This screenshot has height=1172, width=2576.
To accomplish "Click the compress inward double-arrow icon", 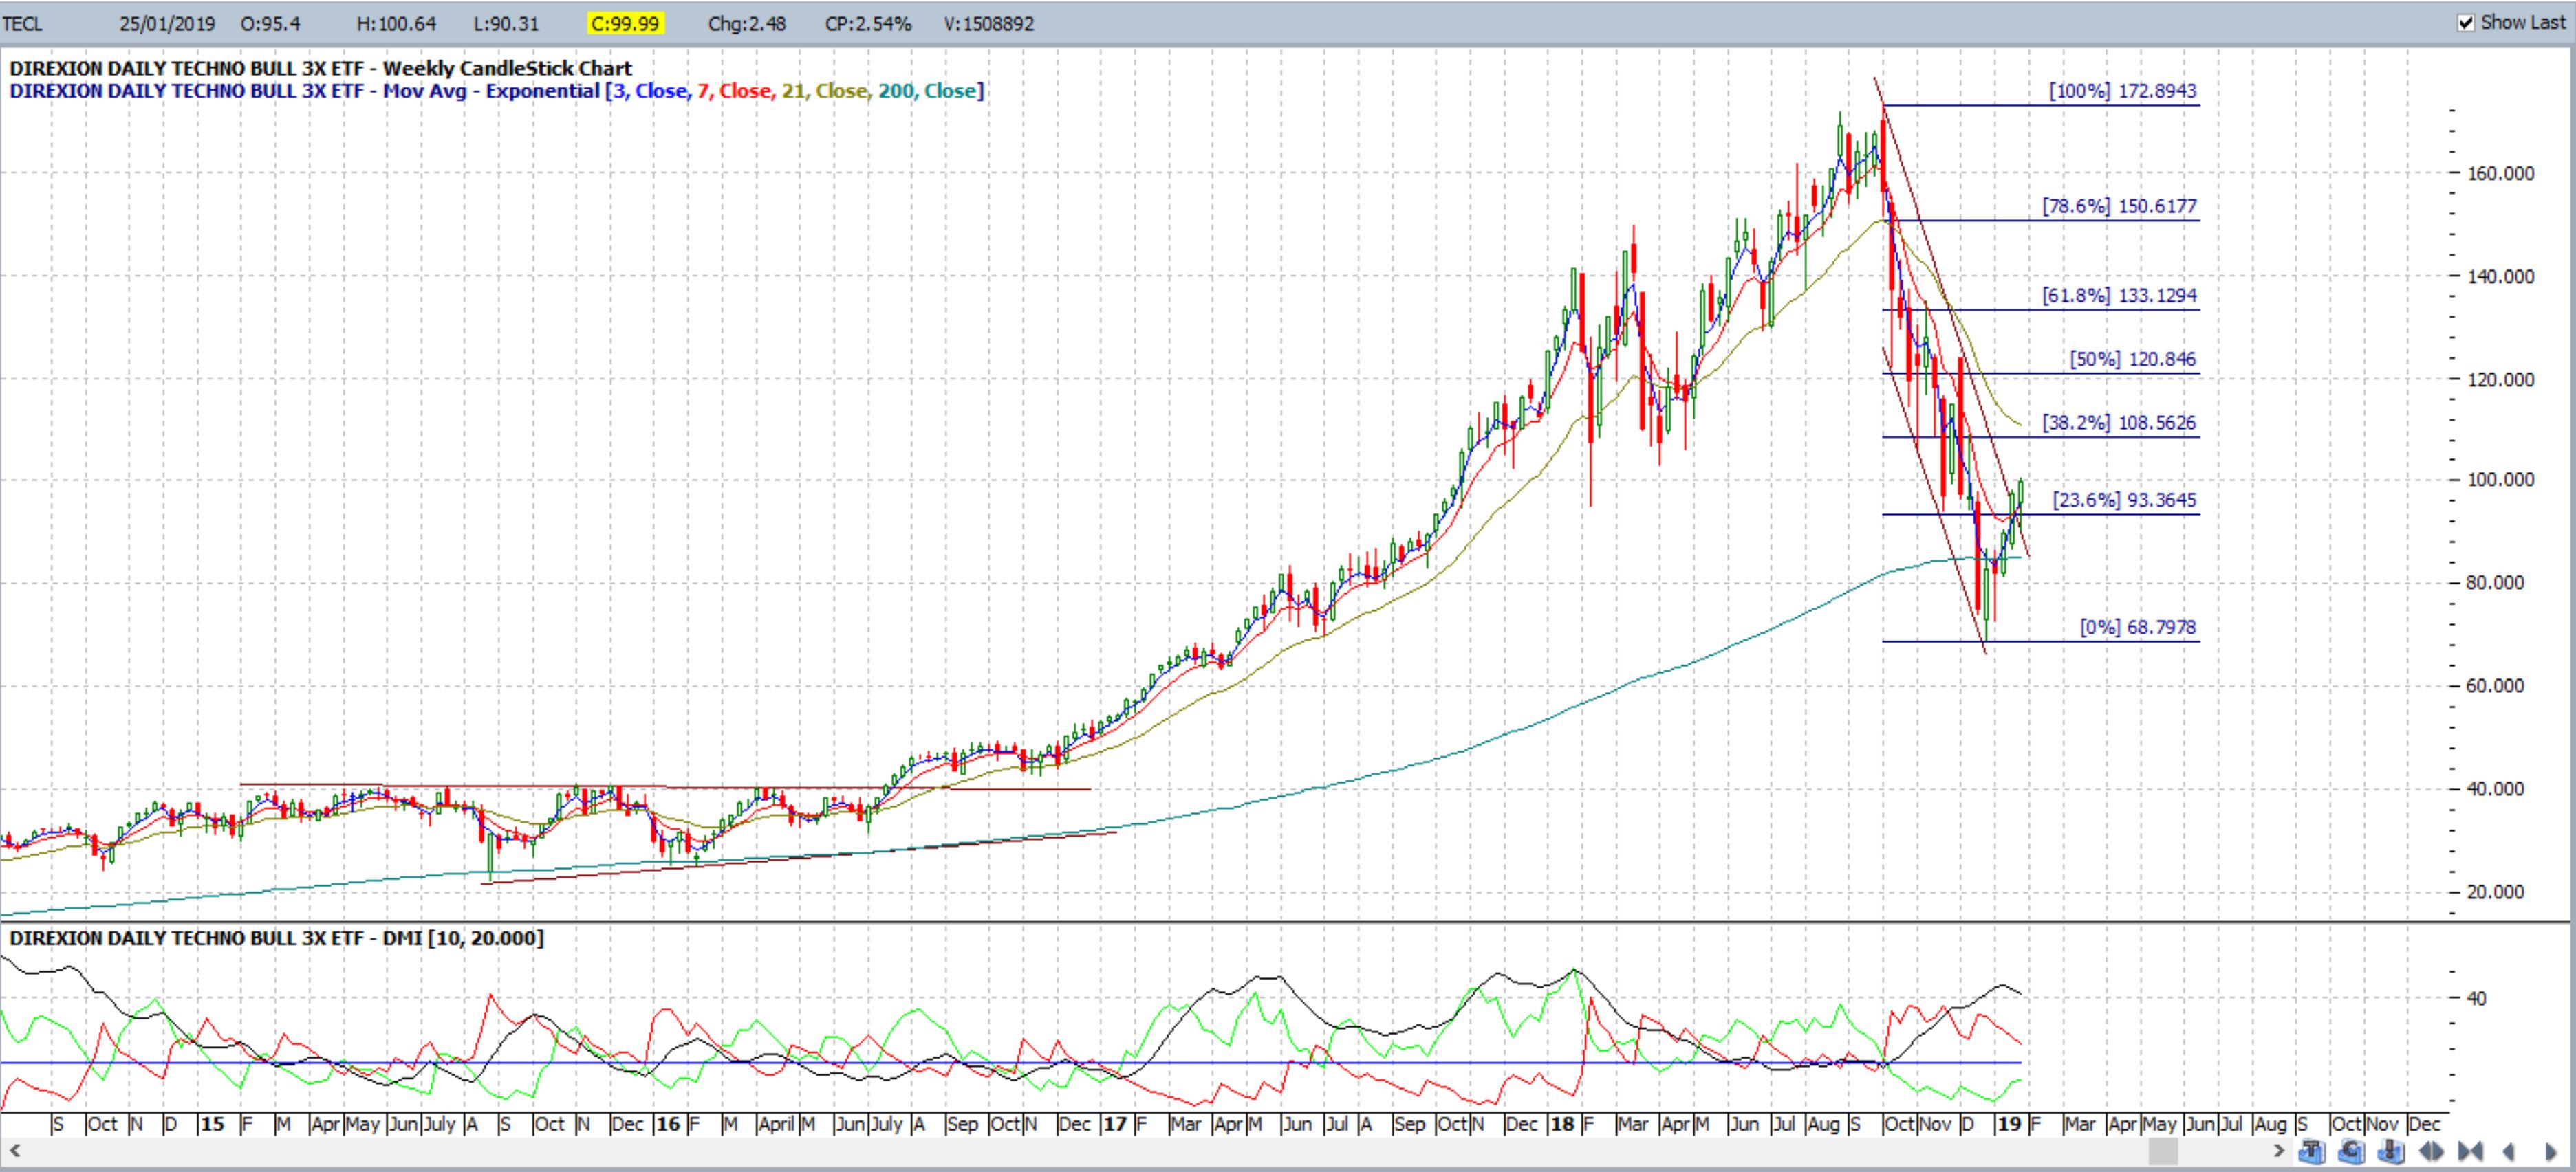I will (2470, 1152).
